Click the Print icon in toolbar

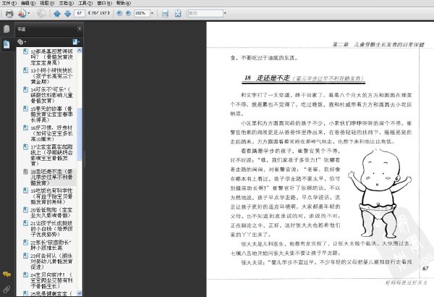point(9,13)
